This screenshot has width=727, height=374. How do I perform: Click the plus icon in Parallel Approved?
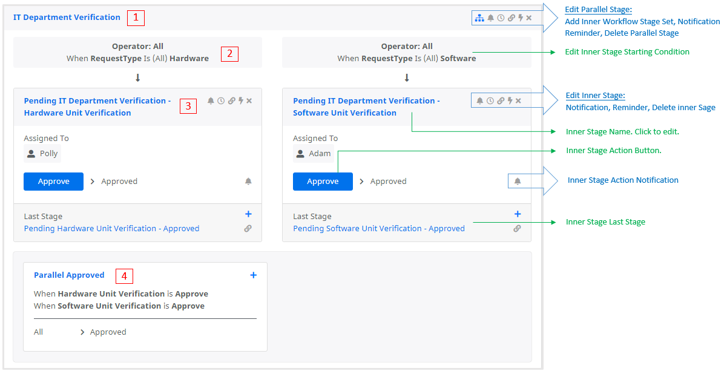coord(253,275)
